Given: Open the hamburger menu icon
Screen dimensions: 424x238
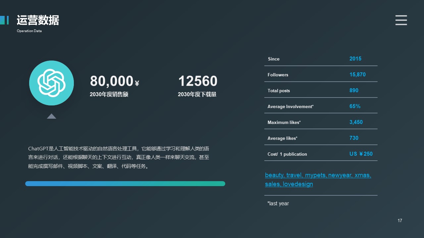Looking at the screenshot, I should 401,20.
